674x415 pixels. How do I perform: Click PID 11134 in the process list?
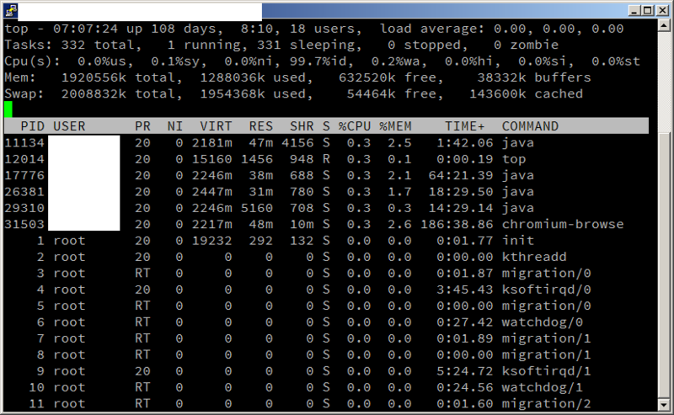coord(24,142)
